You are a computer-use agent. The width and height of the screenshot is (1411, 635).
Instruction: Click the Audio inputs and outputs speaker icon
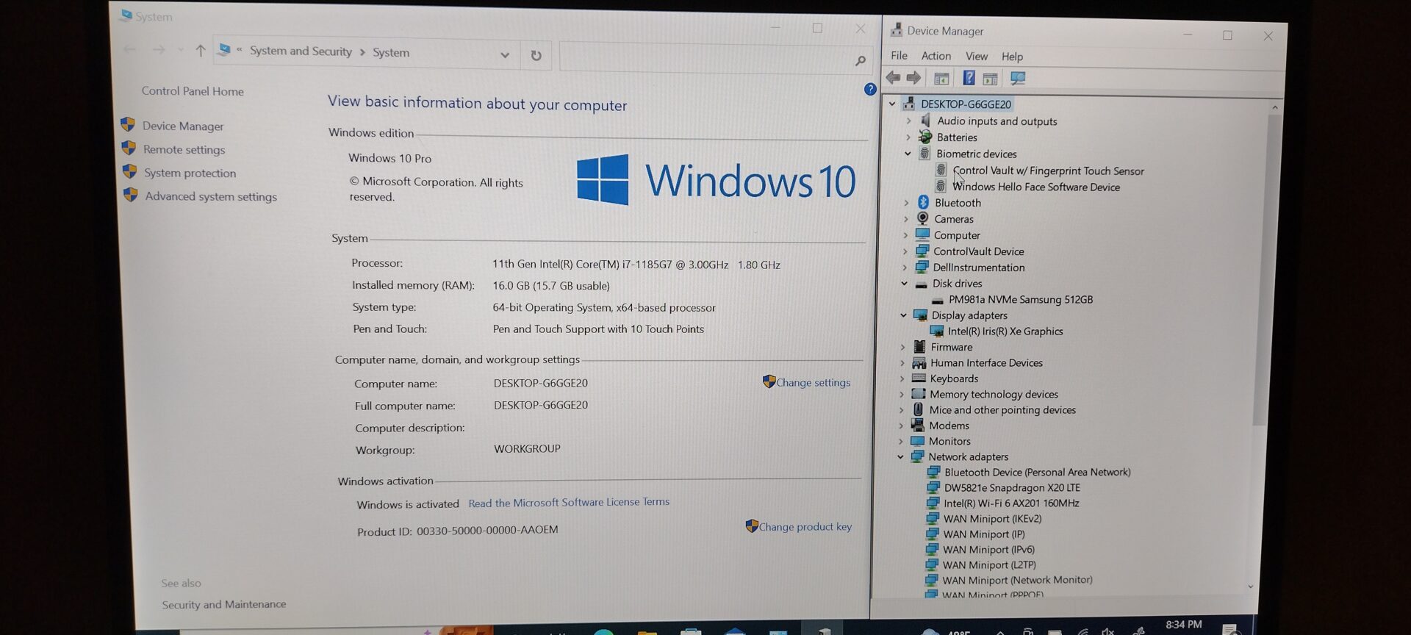coord(926,120)
